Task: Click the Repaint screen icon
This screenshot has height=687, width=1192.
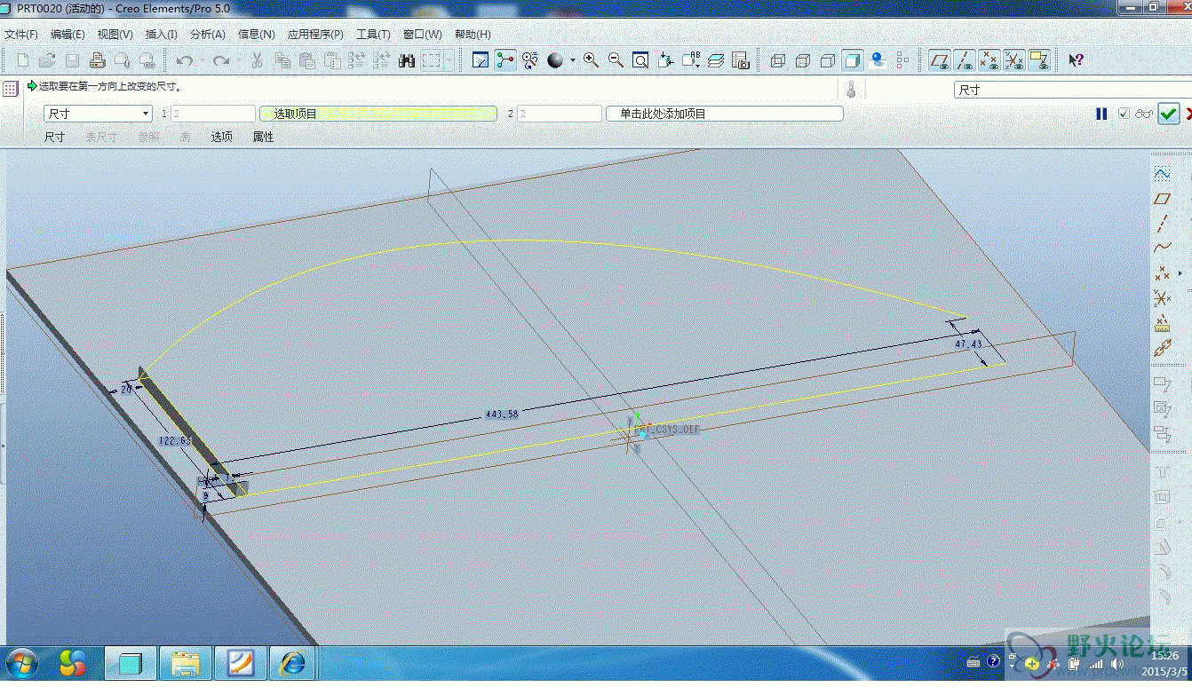Action: point(481,60)
